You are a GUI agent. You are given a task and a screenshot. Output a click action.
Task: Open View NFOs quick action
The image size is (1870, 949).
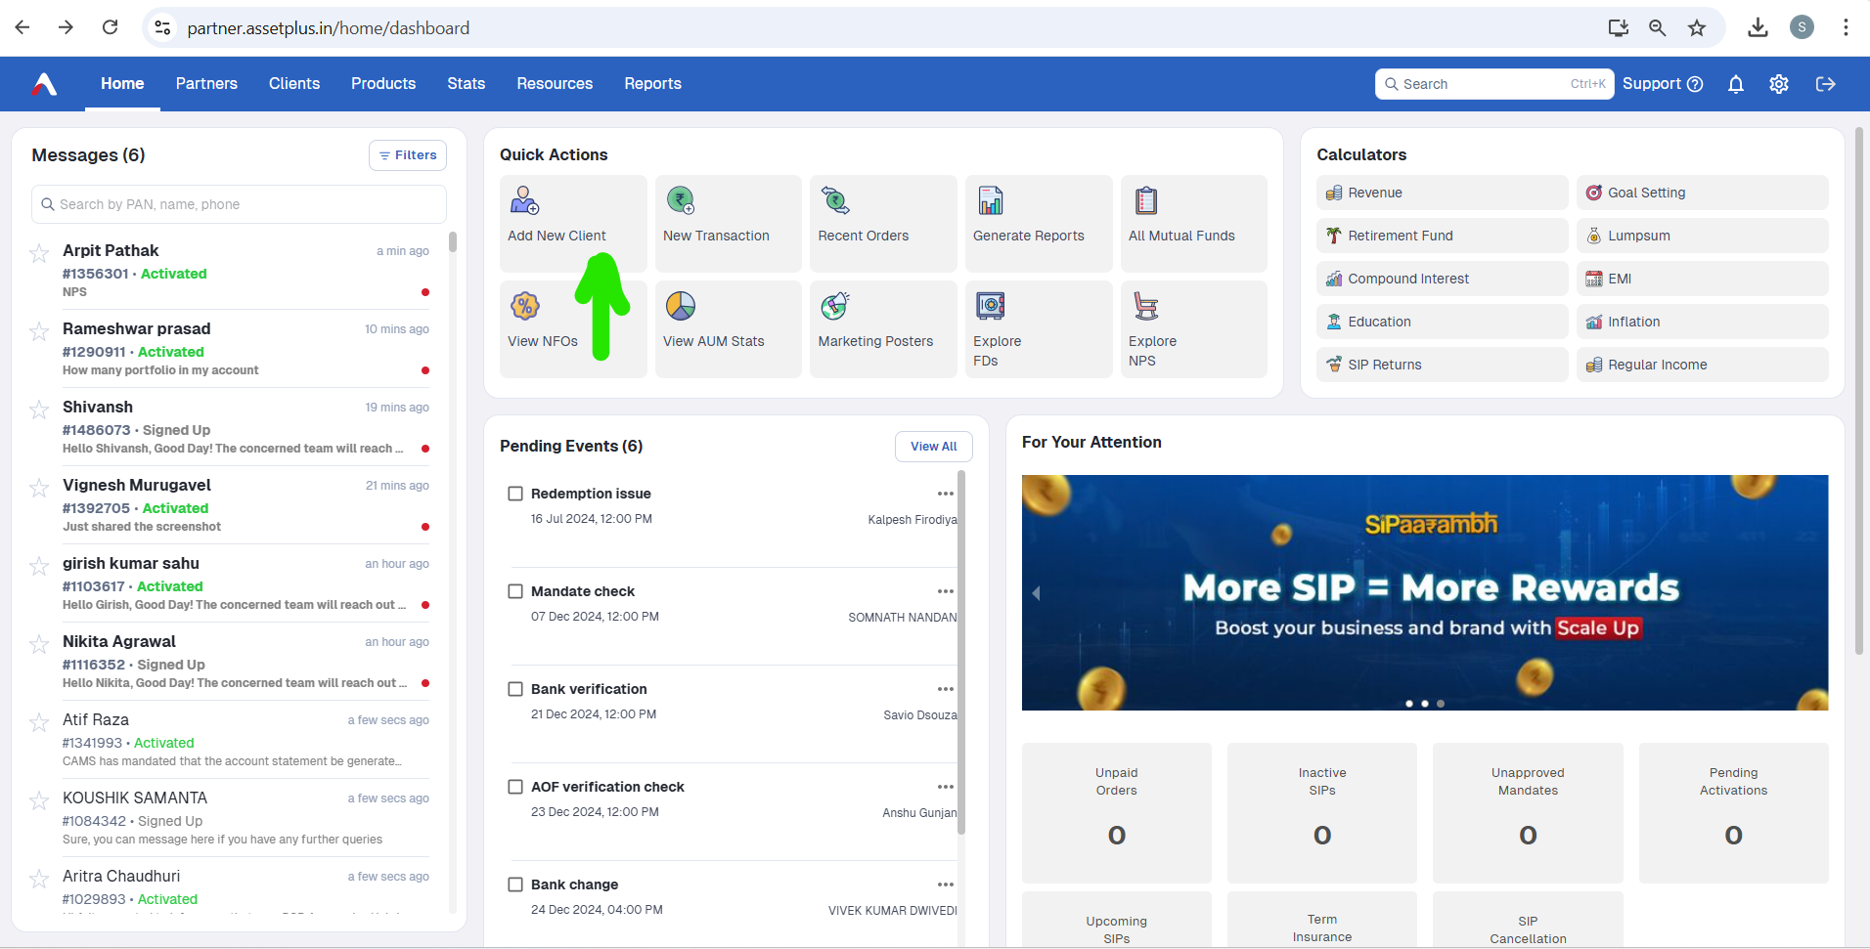coord(573,328)
